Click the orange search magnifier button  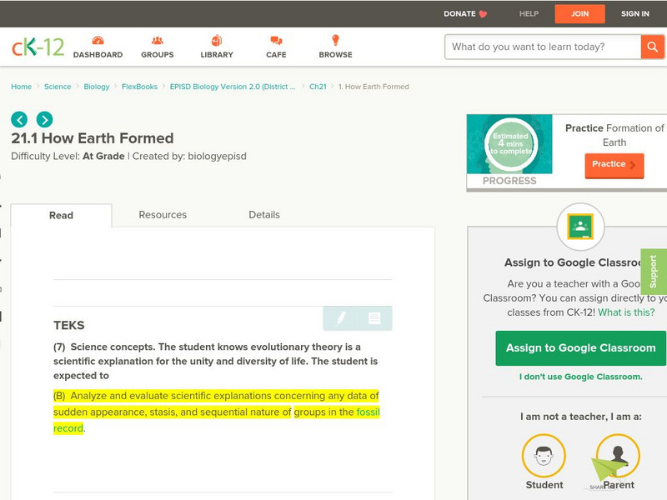point(652,47)
